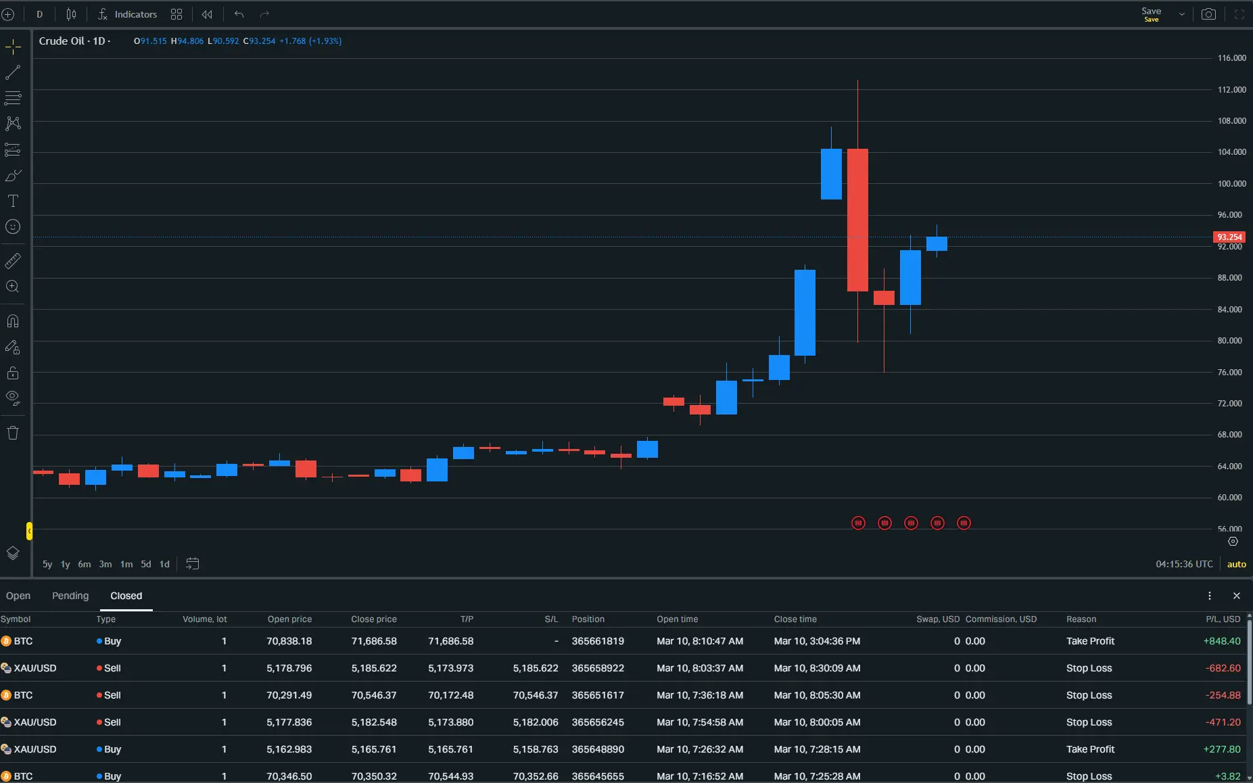
Task: Open the D interval dropdown
Action: (39, 14)
